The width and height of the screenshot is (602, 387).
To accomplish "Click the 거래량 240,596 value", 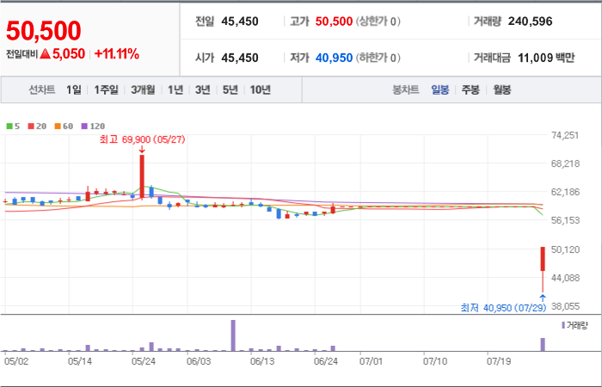I will click(531, 21).
